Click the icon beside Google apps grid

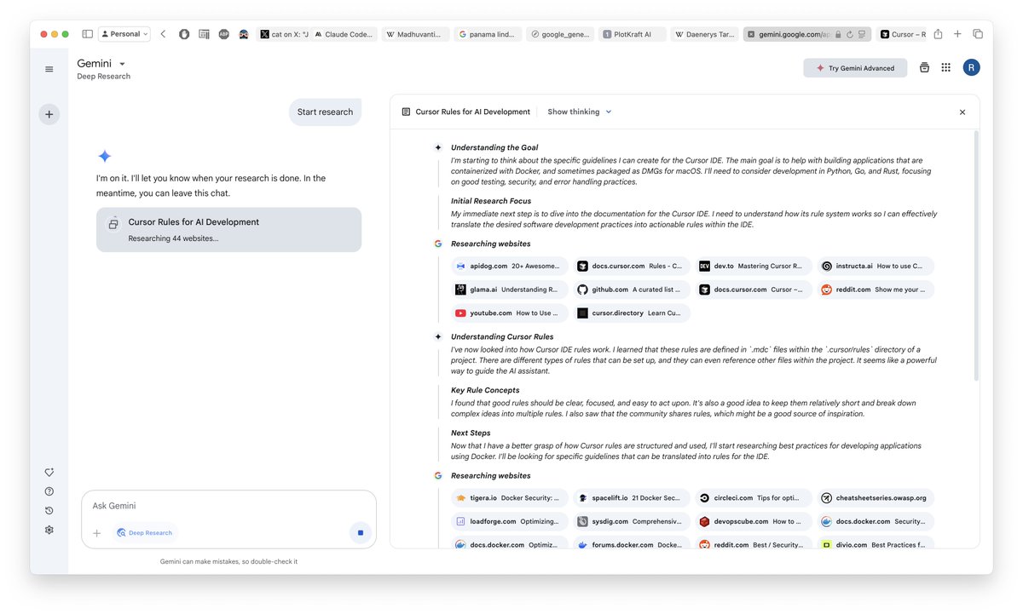924,68
